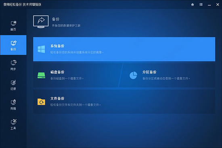The width and height of the screenshot is (222, 148).
Task: Click the pie chart partition backup icon
Action: coord(133,75)
